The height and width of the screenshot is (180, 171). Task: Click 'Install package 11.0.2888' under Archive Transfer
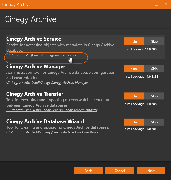[x=141, y=104]
